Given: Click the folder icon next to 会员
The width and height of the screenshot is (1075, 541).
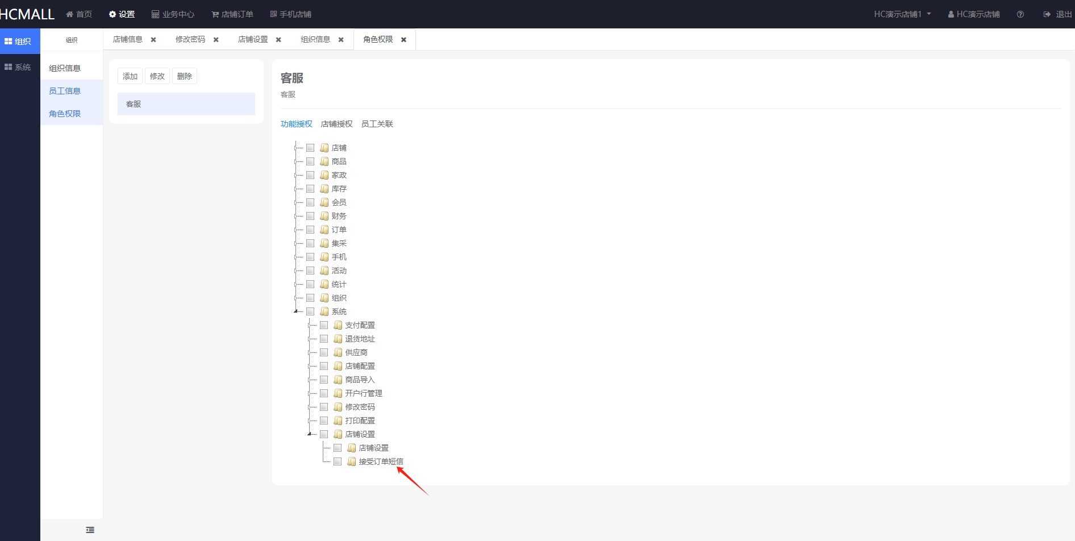Looking at the screenshot, I should point(324,202).
